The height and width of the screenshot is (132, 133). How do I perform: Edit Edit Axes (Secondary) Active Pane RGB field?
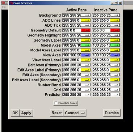coord(72,75)
